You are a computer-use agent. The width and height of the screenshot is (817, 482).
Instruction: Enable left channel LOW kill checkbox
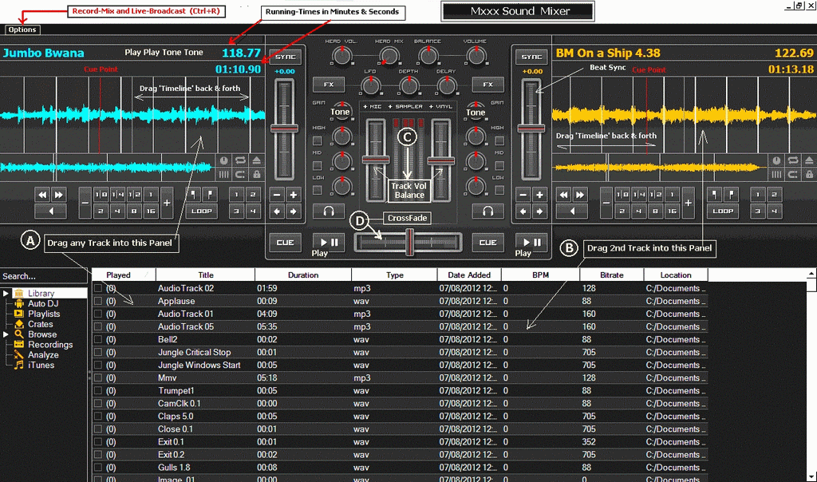point(318,191)
